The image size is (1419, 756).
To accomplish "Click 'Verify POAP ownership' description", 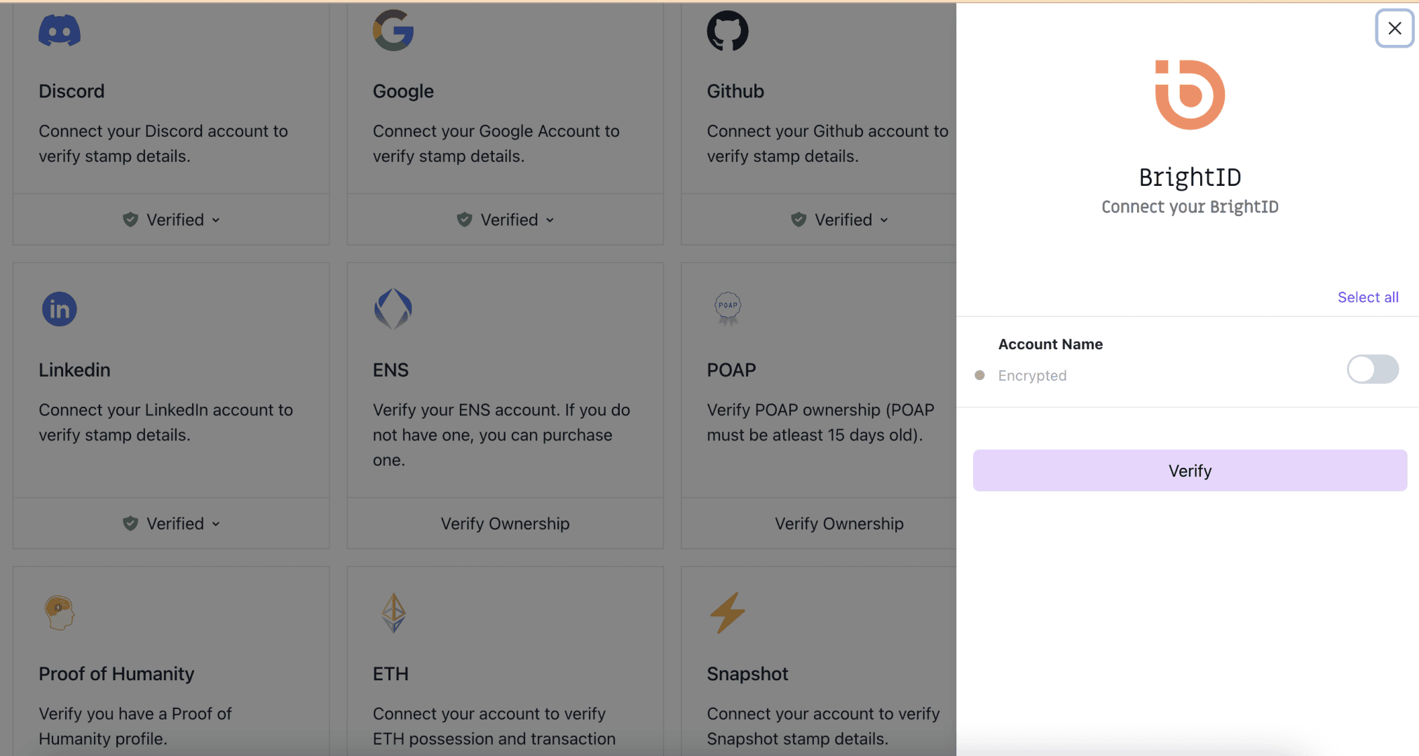I will pyautogui.click(x=820, y=422).
